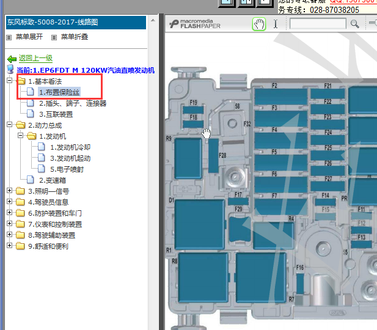Click the folder icon beside 7.仪表和控制装置
The width and height of the screenshot is (377, 330).
coord(20,224)
